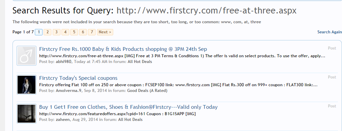Select results page 6
342x131 pixels.
tap(83, 32)
